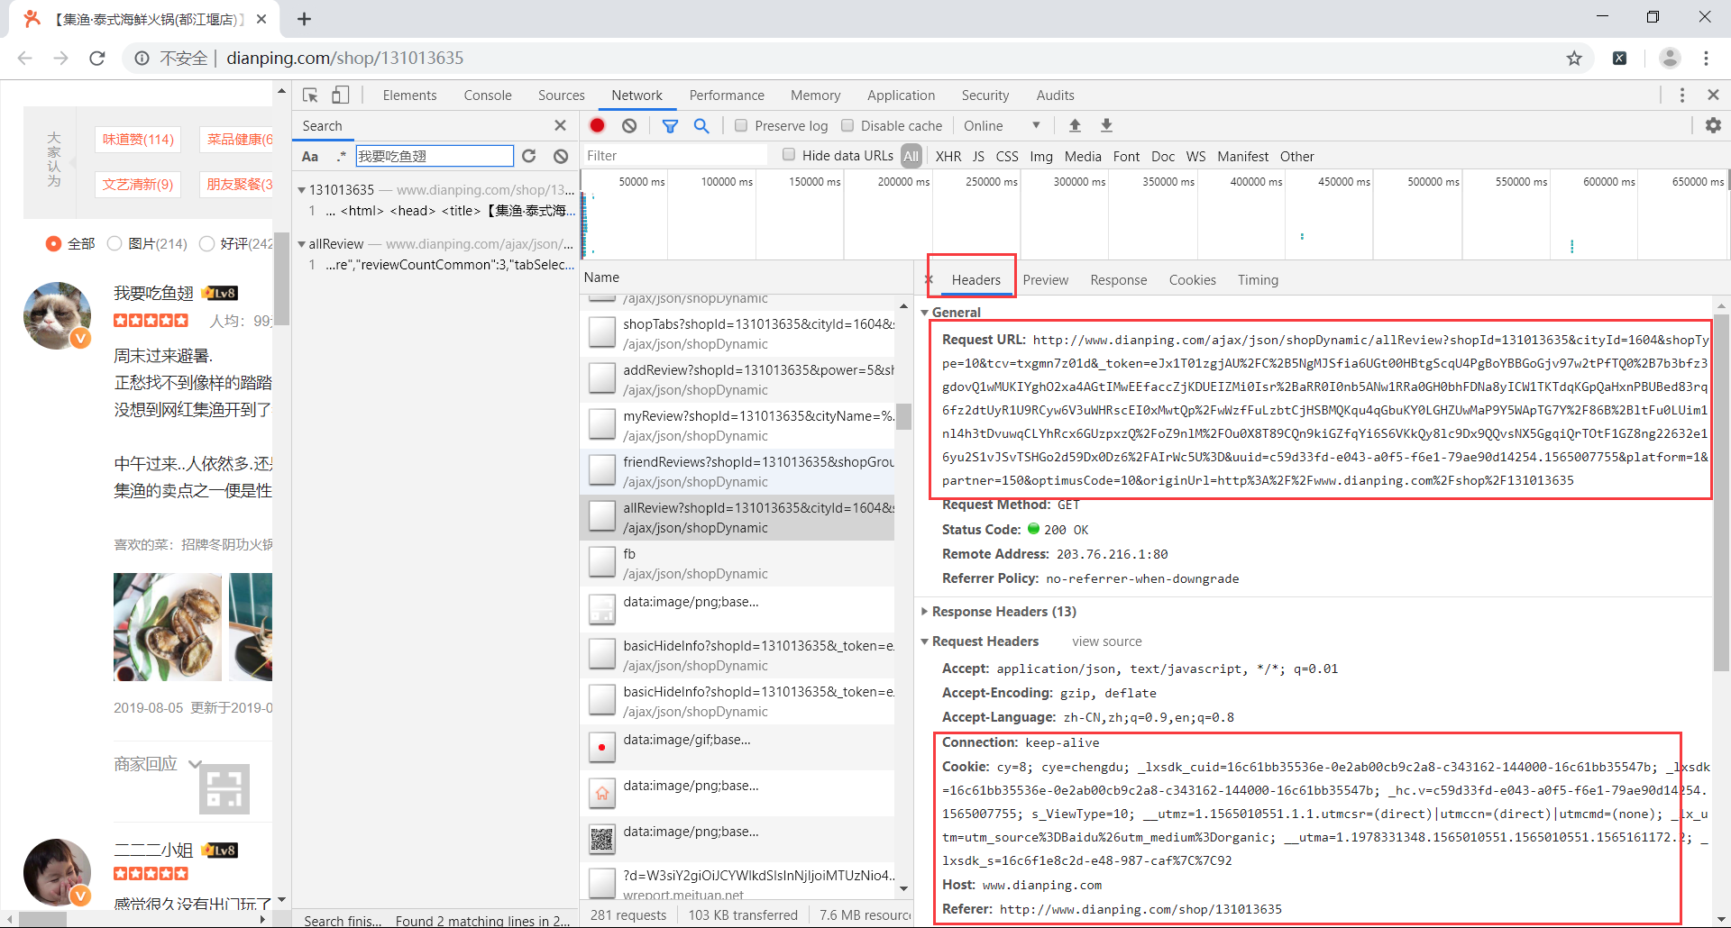This screenshot has height=928, width=1731.
Task: Open Online throttling dropdown
Action: pos(1002,125)
